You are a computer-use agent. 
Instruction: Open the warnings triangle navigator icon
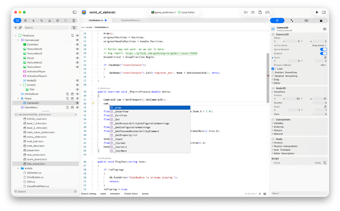(x=50, y=20)
